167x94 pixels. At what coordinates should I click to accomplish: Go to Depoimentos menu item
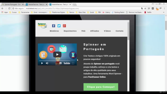tap(70, 31)
